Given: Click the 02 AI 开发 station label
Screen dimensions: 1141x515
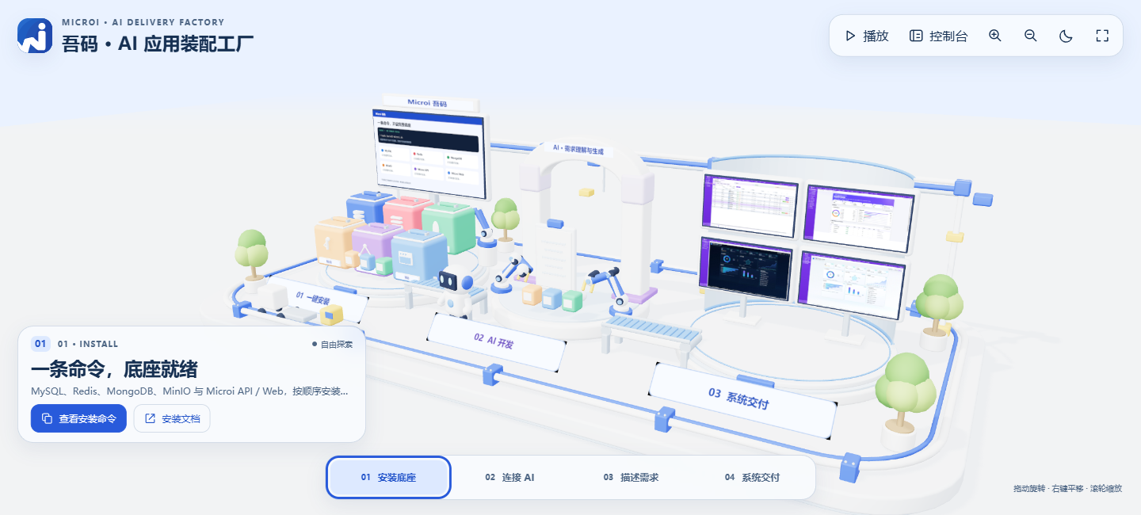Looking at the screenshot, I should pyautogui.click(x=495, y=342).
